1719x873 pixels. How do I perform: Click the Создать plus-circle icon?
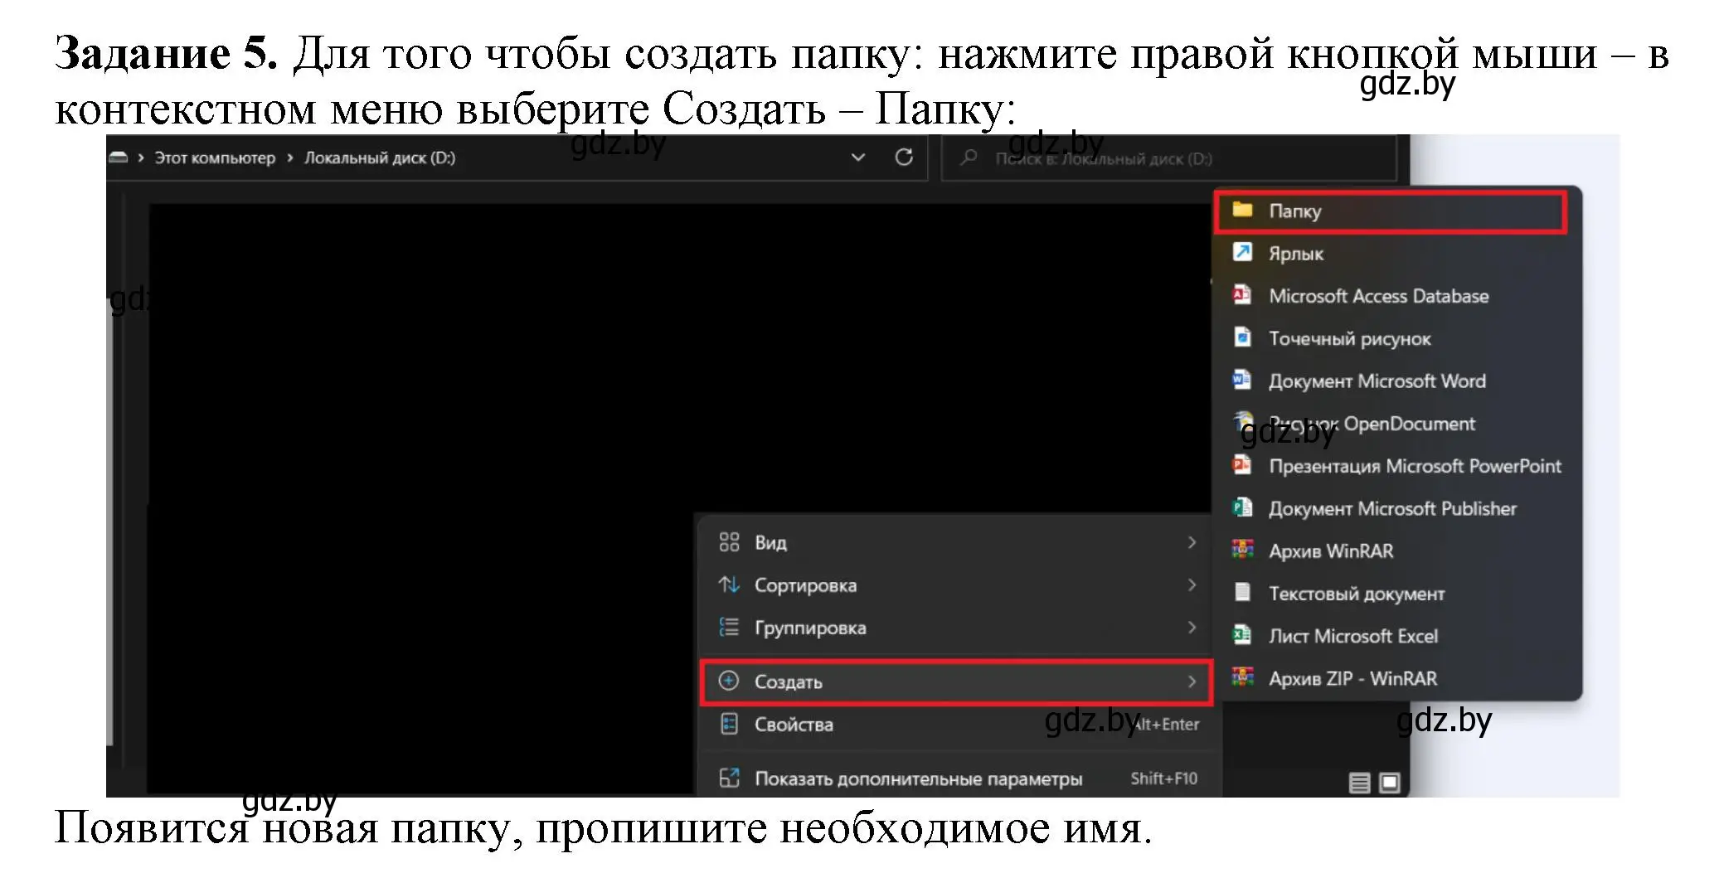(x=729, y=681)
